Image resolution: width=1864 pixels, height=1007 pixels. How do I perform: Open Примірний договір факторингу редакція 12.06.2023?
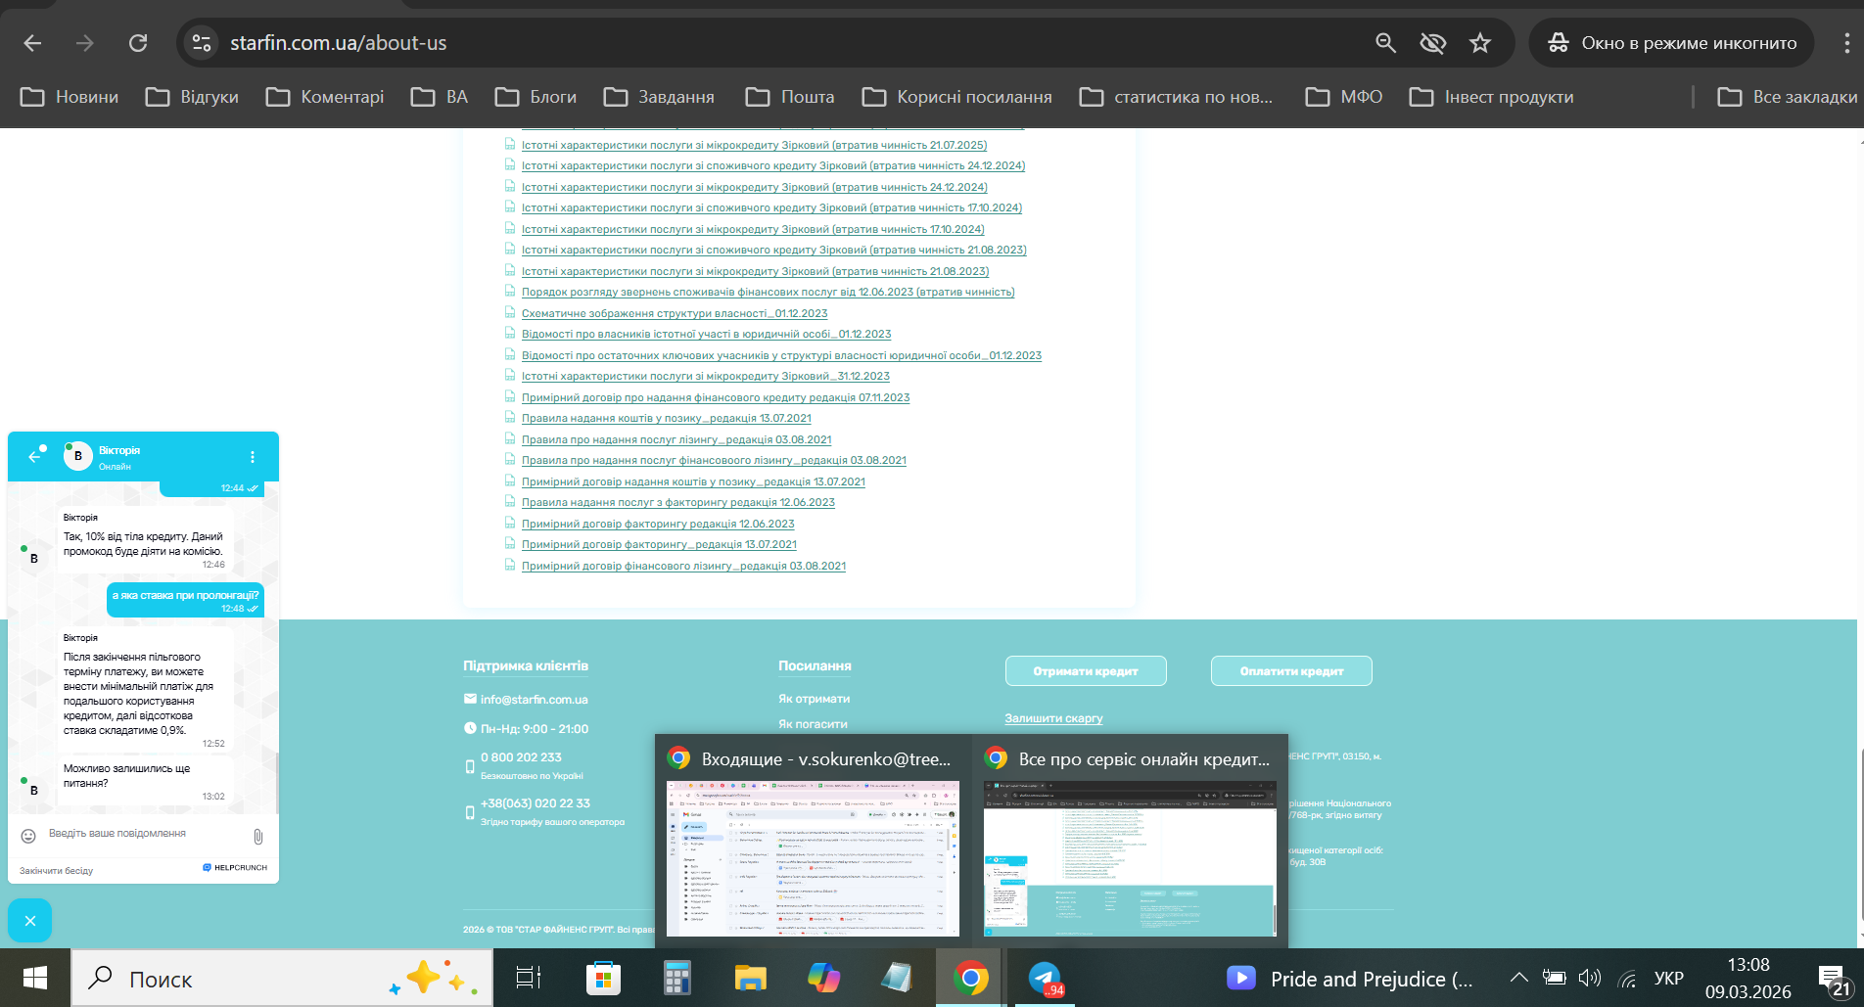[658, 524]
